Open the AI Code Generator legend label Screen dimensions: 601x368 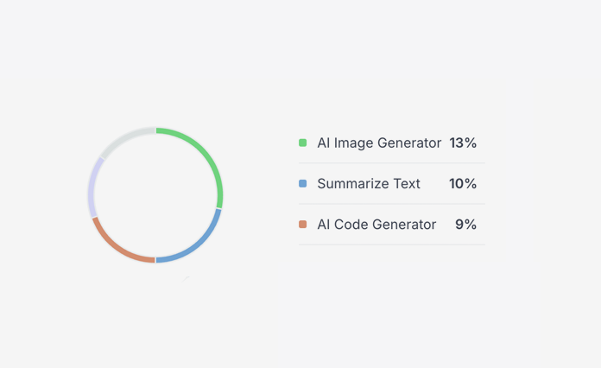[376, 225]
